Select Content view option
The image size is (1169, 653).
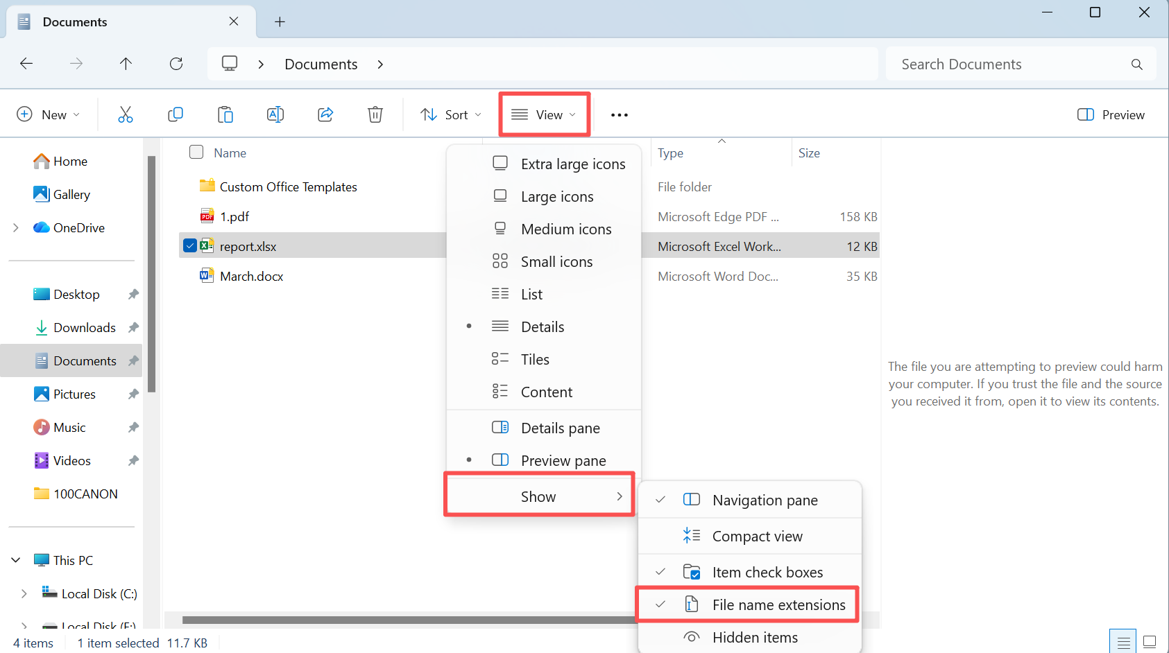[x=544, y=392]
